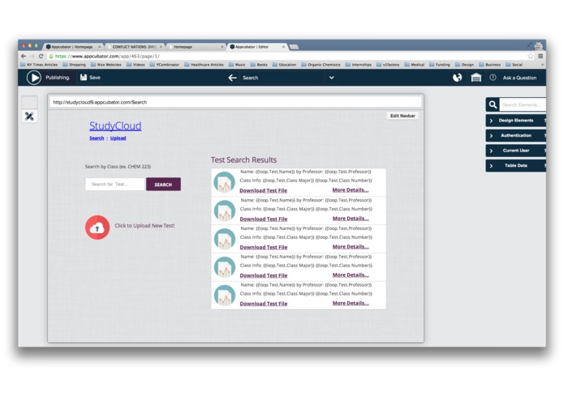
Task: Click the Save label in toolbar
Action: point(95,78)
